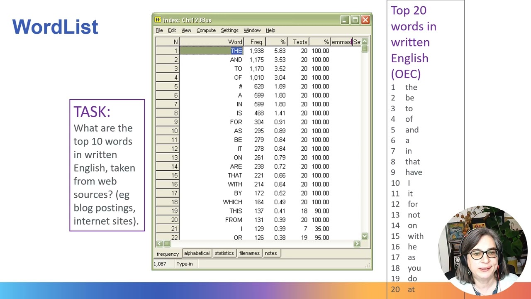The image size is (531, 299).
Task: Switch to the statistics tab
Action: [224, 253]
